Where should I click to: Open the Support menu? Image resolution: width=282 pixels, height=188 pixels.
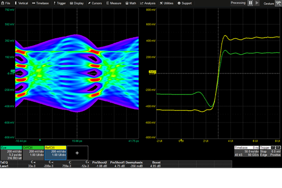pos(185,3)
